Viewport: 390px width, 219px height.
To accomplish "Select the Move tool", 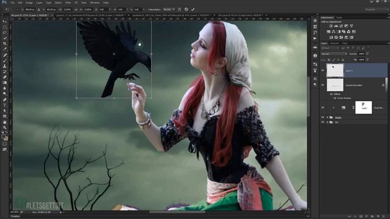I will (5, 22).
